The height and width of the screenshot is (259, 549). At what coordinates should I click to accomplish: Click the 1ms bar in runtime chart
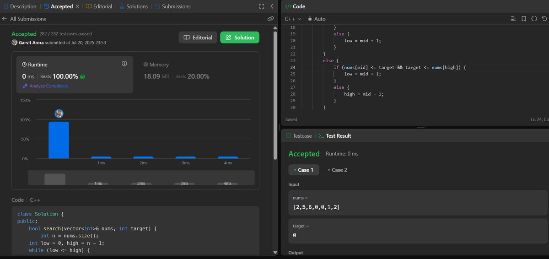101,157
